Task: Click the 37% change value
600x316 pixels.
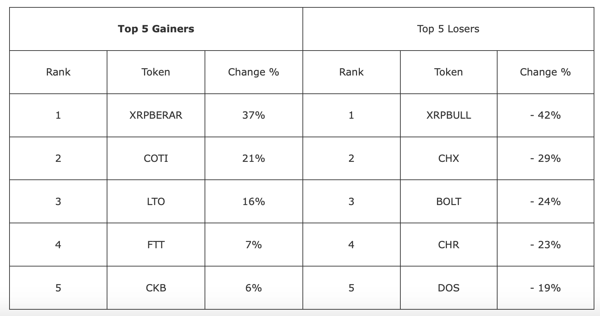Action: tap(254, 115)
